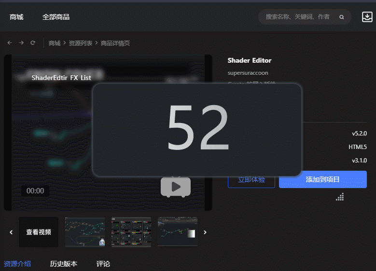Click the HTML5 platform value
The width and height of the screenshot is (376, 271).
coord(358,147)
